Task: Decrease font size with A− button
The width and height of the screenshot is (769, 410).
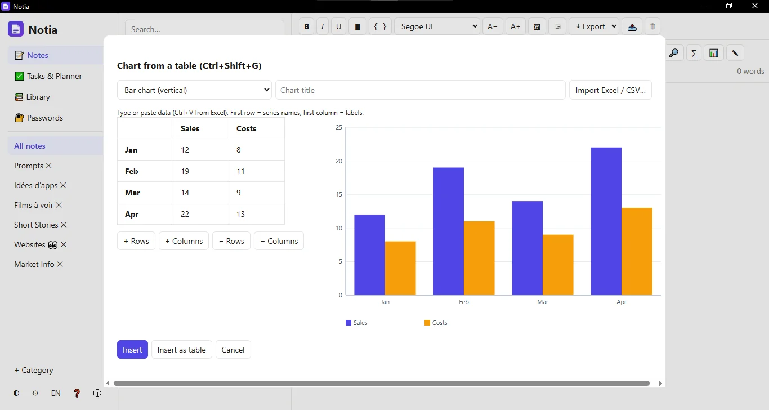Action: tap(493, 26)
